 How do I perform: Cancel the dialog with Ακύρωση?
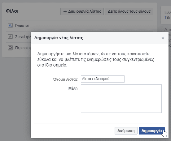tap(126, 131)
